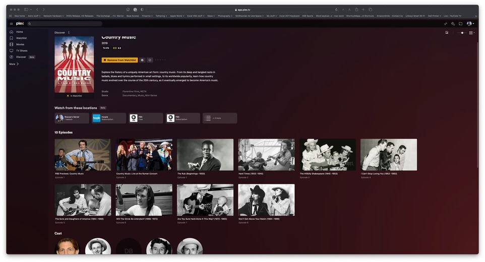Open the Discover three-dot options menu

pyautogui.click(x=69, y=32)
